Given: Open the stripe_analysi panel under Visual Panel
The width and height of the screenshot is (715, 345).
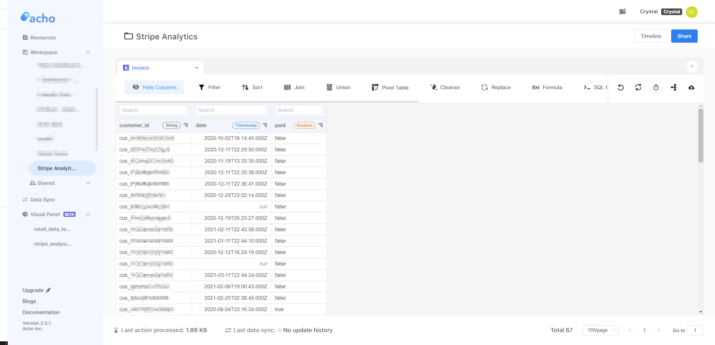Looking at the screenshot, I should pyautogui.click(x=52, y=243).
